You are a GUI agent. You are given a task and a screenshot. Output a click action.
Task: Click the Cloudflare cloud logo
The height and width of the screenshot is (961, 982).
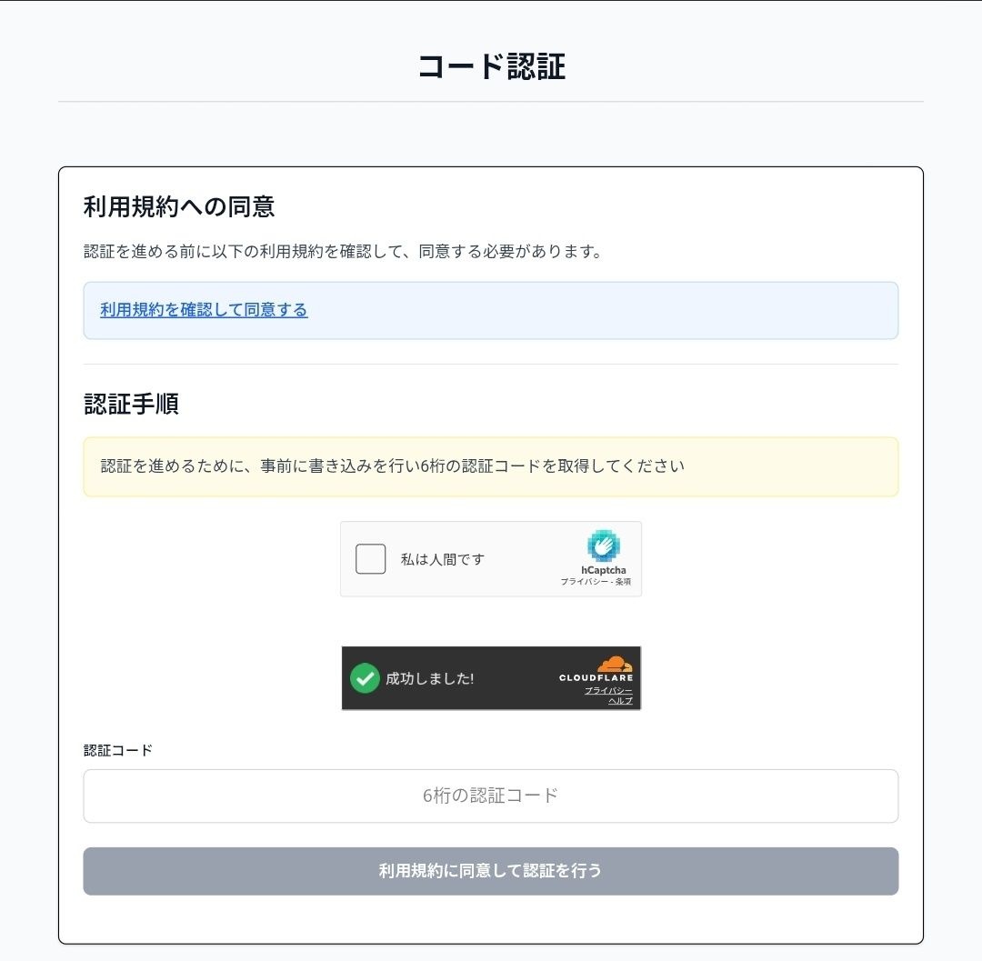[x=616, y=662]
